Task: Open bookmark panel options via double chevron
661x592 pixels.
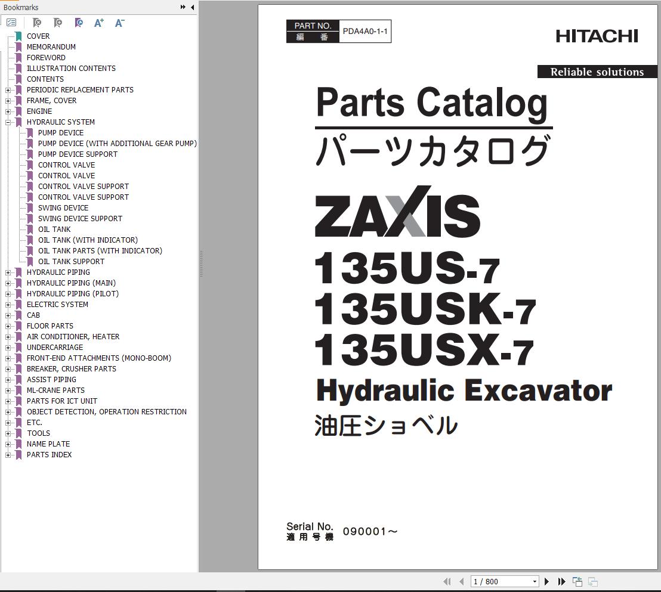Action: (x=182, y=7)
